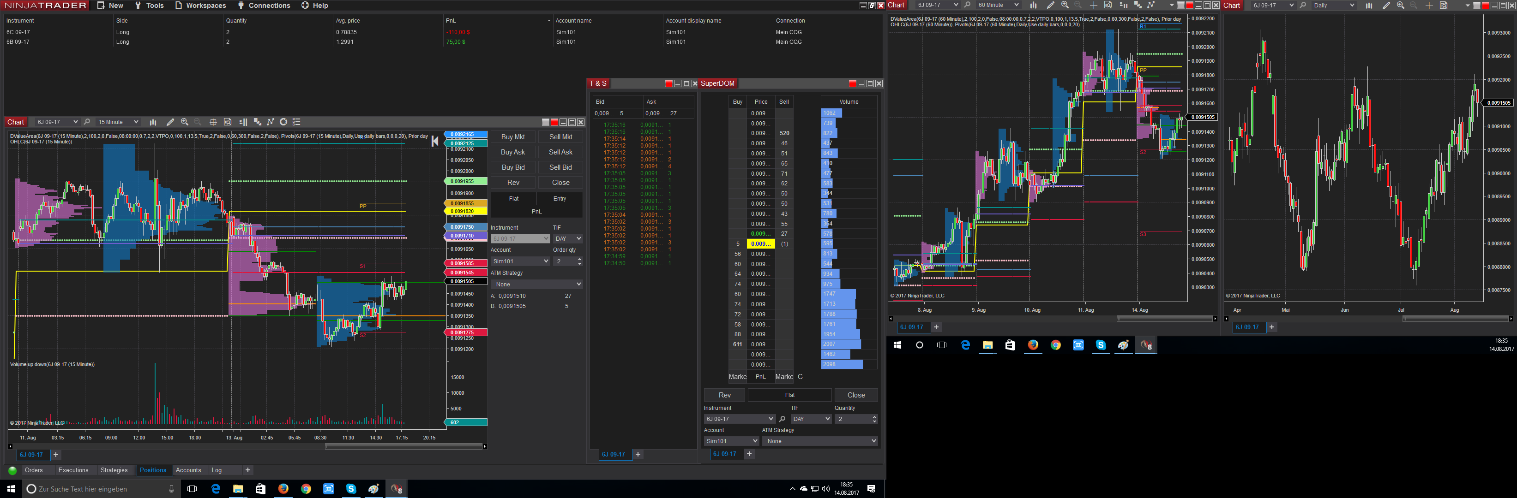Open Chart Trader TIF DAY dropdown

click(568, 239)
